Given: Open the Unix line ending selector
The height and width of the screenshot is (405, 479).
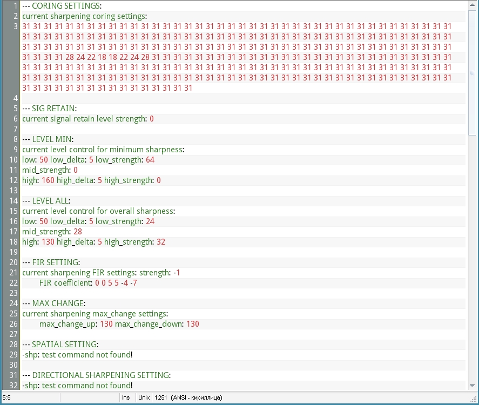Looking at the screenshot, I should click(x=144, y=398).
